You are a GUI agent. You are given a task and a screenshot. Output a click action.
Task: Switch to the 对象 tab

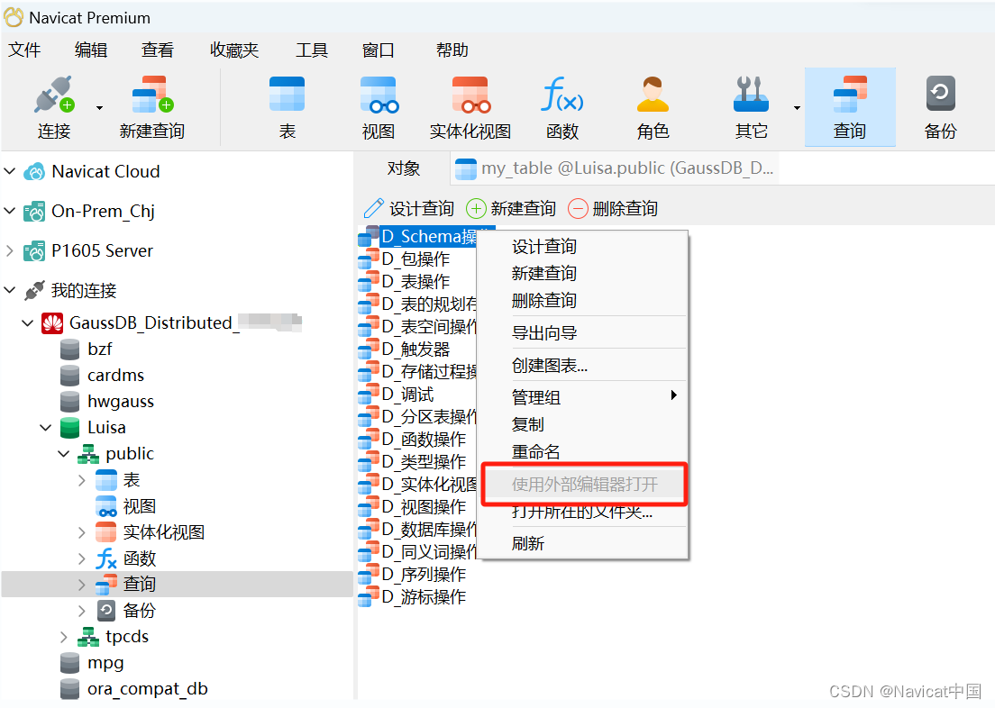click(403, 168)
